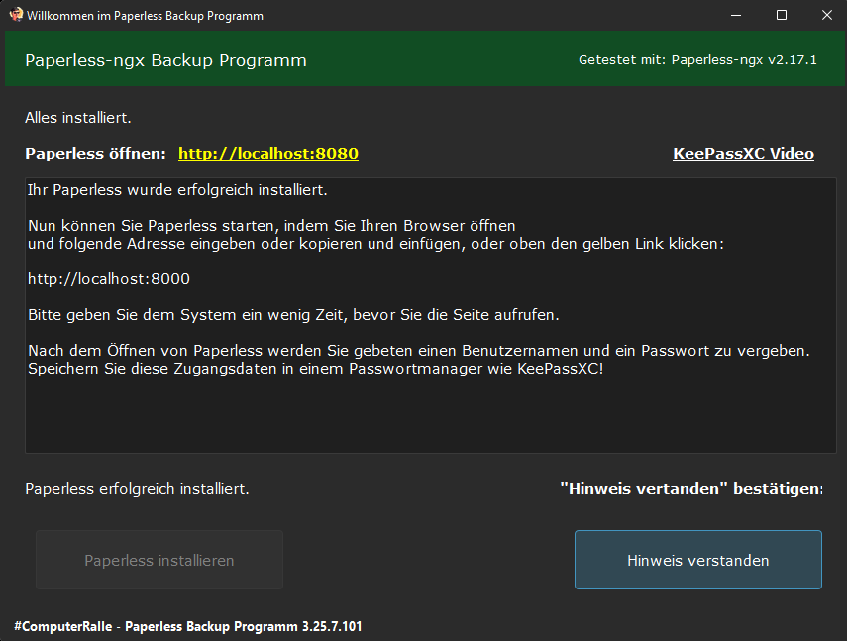
Task: Click the app icon in the title bar
Action: pyautogui.click(x=16, y=16)
